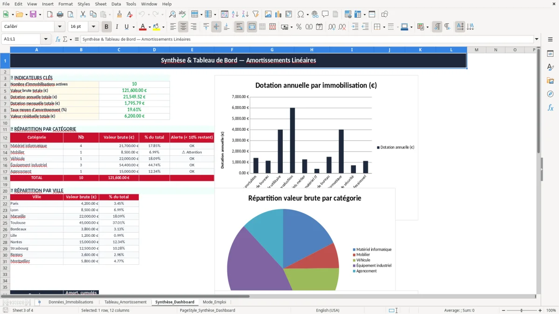
Task: Toggle align right
Action: tap(193, 27)
